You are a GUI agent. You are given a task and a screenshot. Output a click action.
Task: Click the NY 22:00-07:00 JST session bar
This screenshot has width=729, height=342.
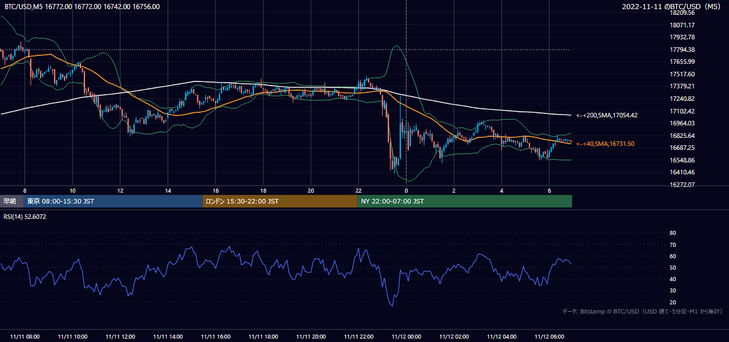465,201
